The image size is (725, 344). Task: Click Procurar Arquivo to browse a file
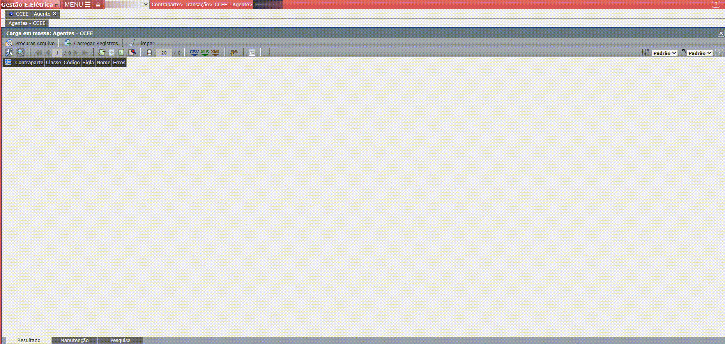[x=30, y=43]
